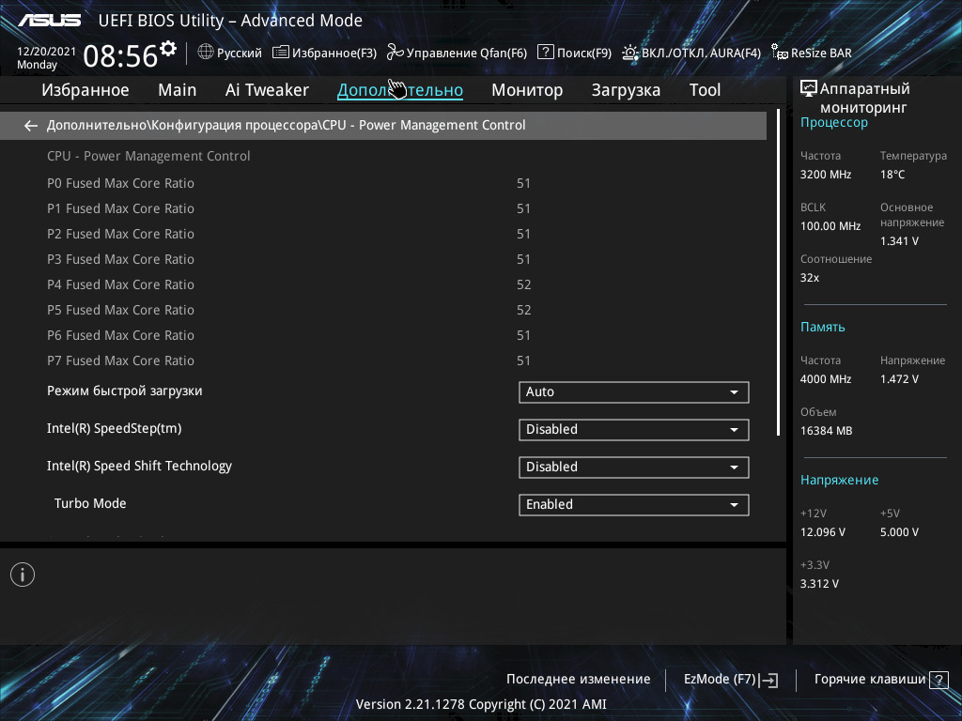The width and height of the screenshot is (962, 721).
Task: Click the Intel(R) Speed Shift Technology label
Action: click(x=139, y=466)
